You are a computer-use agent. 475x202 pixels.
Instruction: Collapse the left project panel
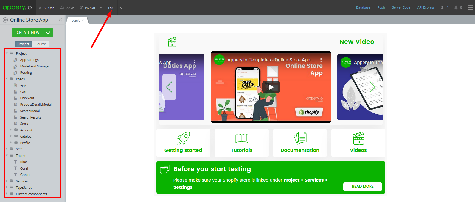pos(60,20)
